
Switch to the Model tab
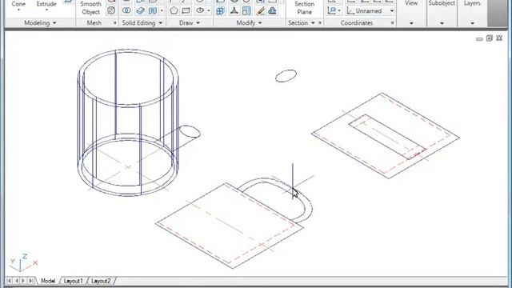click(48, 281)
